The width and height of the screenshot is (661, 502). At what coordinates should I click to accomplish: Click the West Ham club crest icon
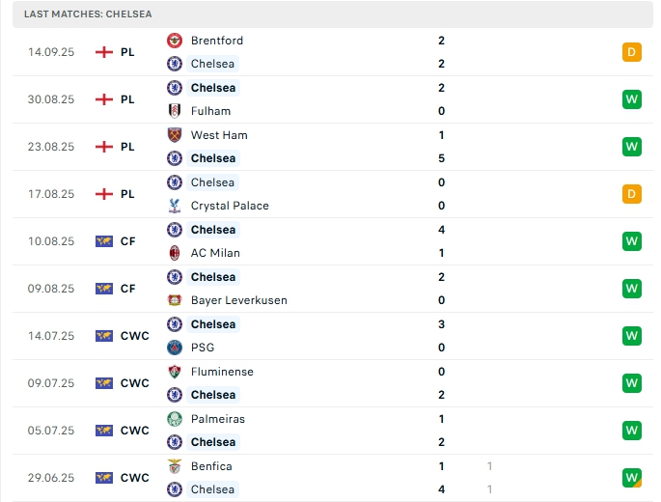[x=175, y=135]
